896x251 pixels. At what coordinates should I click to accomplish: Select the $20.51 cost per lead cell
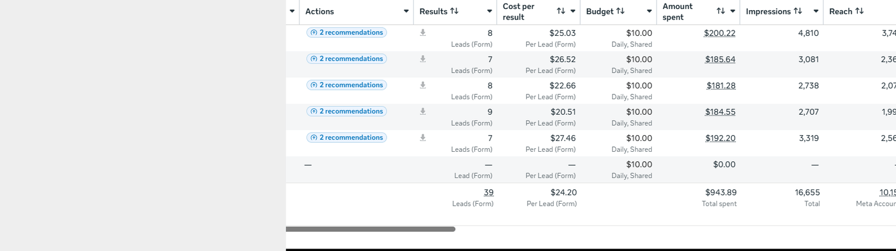pos(563,112)
